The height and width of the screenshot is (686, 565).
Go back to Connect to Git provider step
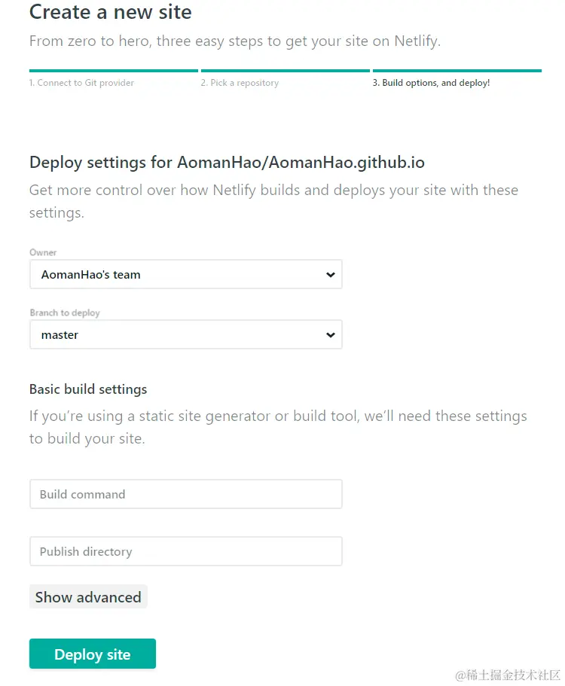coord(81,83)
